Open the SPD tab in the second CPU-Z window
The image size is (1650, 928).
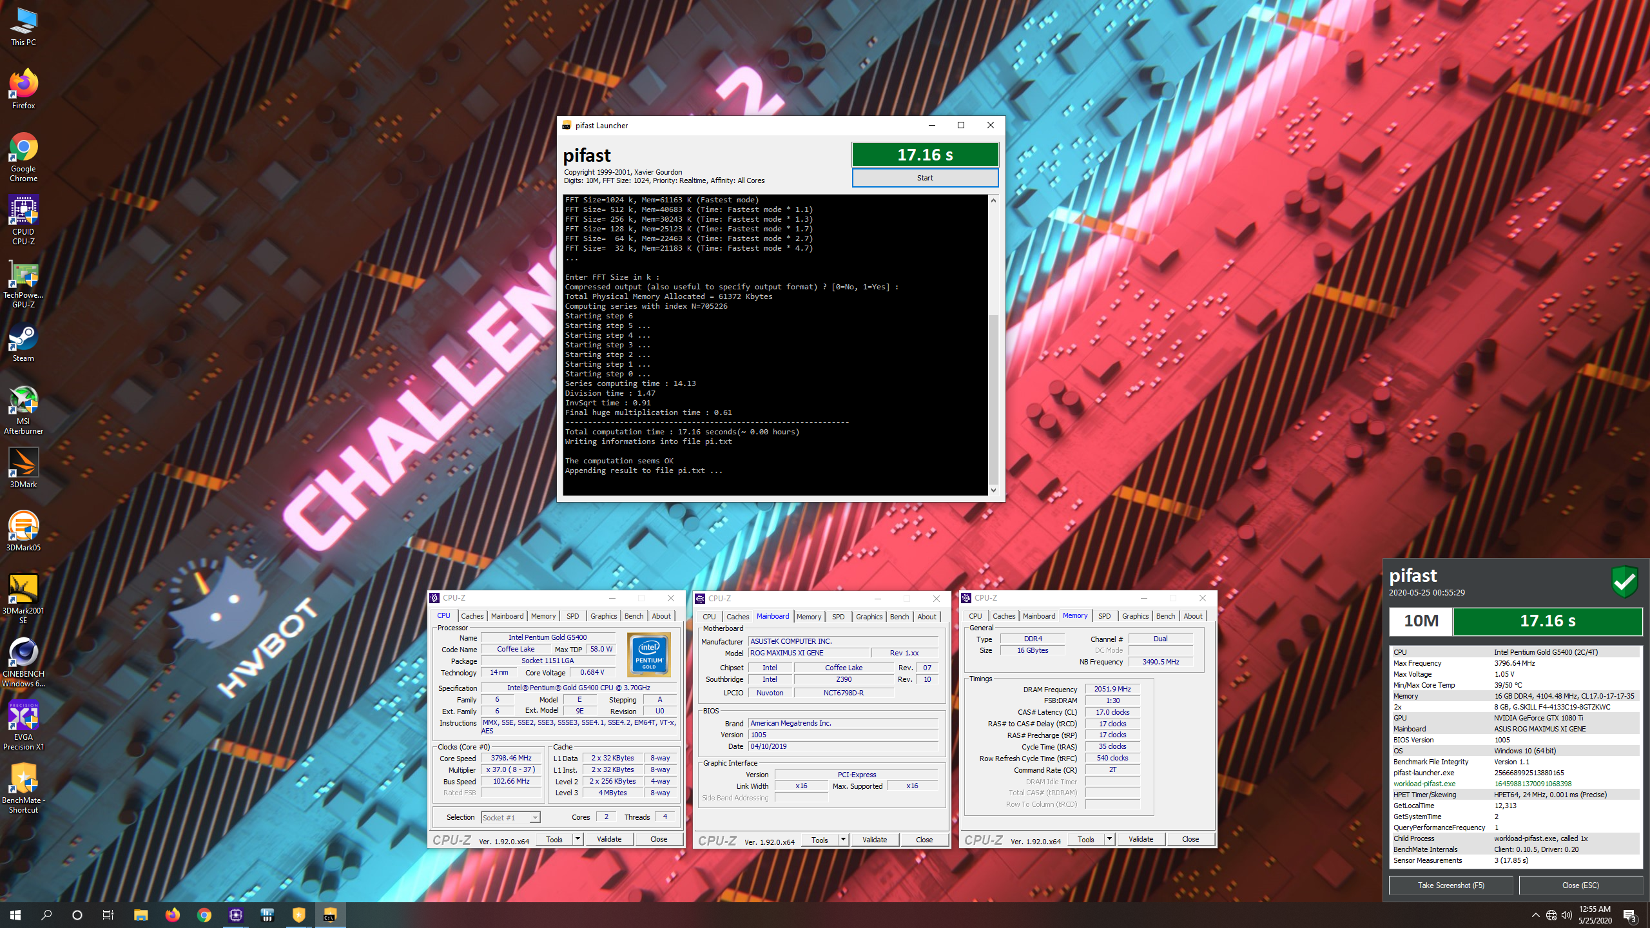tap(838, 617)
